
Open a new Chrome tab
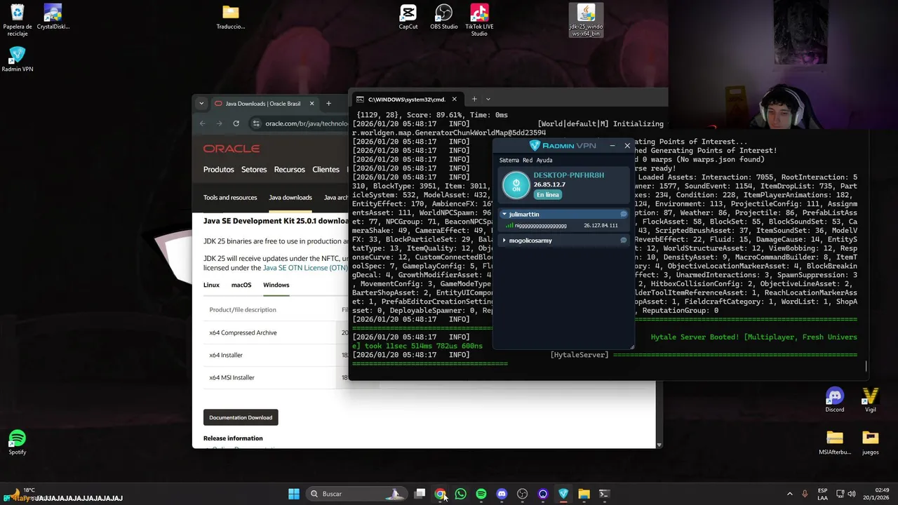[328, 103]
